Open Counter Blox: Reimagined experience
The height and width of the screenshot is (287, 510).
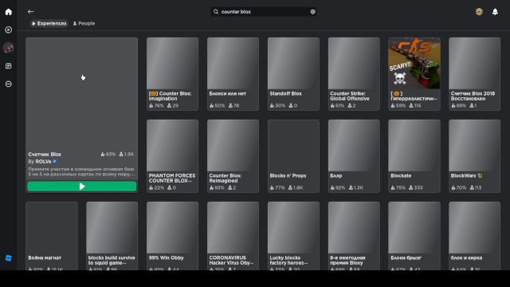pyautogui.click(x=233, y=156)
